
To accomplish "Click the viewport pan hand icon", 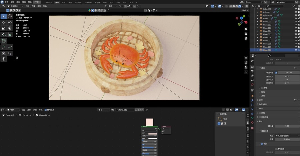I will (246, 34).
